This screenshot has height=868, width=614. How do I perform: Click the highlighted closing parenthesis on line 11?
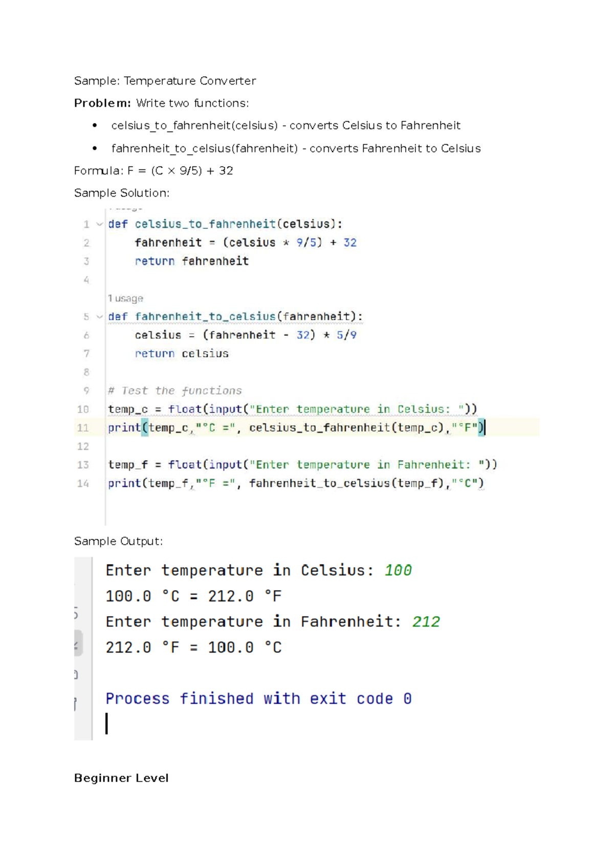click(x=481, y=427)
